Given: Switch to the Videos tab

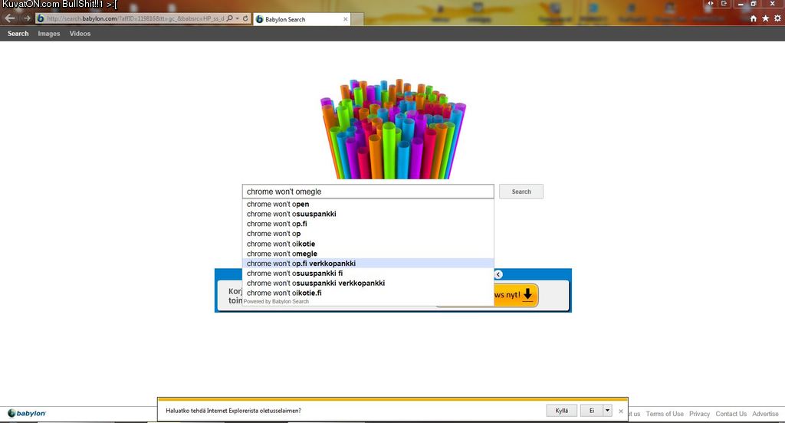Looking at the screenshot, I should pos(80,34).
